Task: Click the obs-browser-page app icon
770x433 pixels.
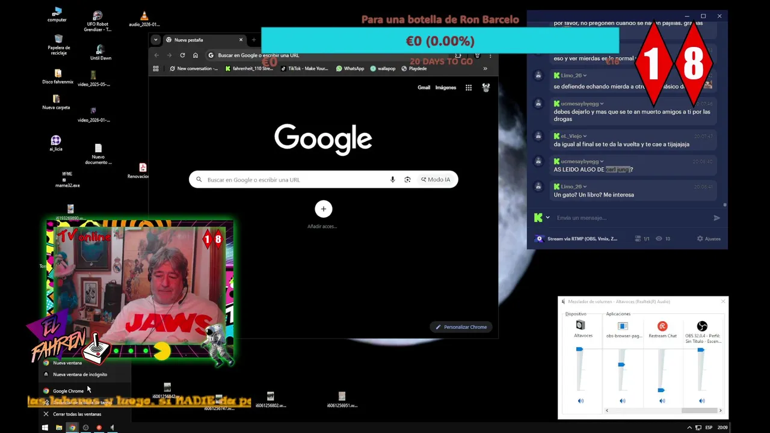Action: pos(623,326)
